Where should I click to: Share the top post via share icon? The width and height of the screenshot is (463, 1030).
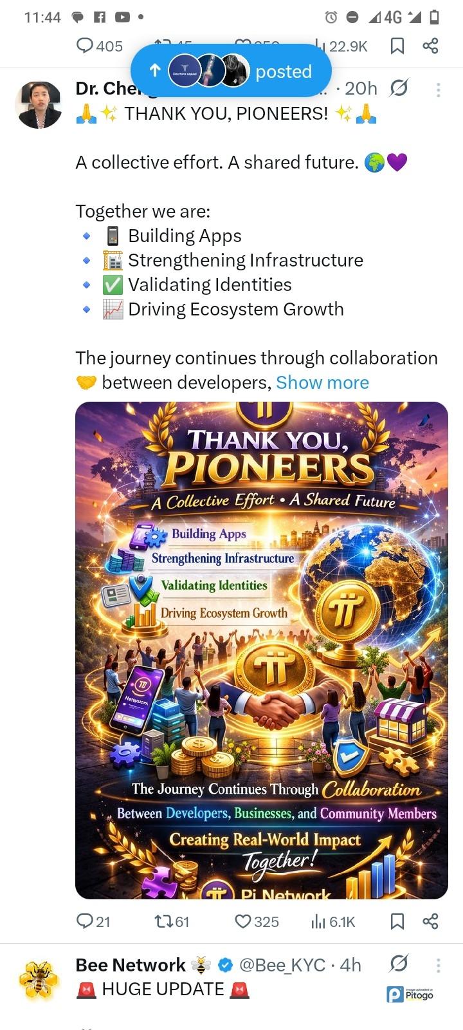tap(430, 46)
